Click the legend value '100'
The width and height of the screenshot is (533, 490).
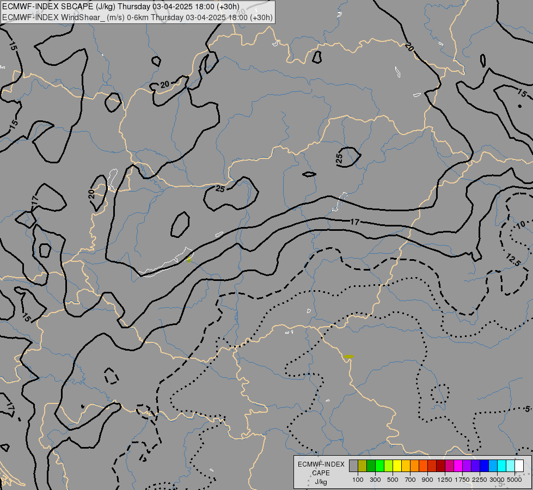tap(358, 480)
